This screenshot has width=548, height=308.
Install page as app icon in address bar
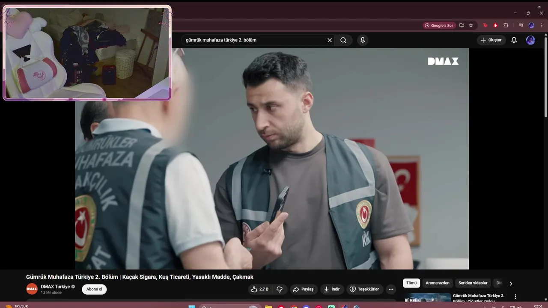pyautogui.click(x=462, y=26)
